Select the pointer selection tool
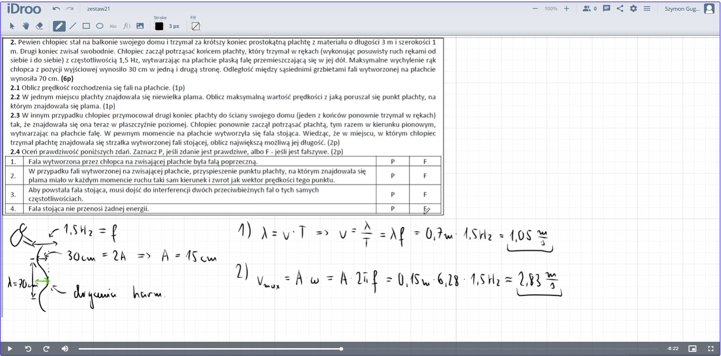Image resolution: width=721 pixels, height=356 pixels. tap(12, 26)
